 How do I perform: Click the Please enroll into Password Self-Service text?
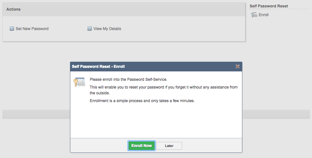click(128, 79)
